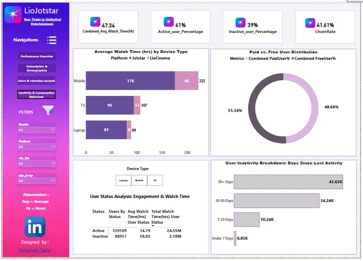Viewport: 363px width, 261px height.
Task: Select Mobile device type slicer
Action: pos(139,180)
